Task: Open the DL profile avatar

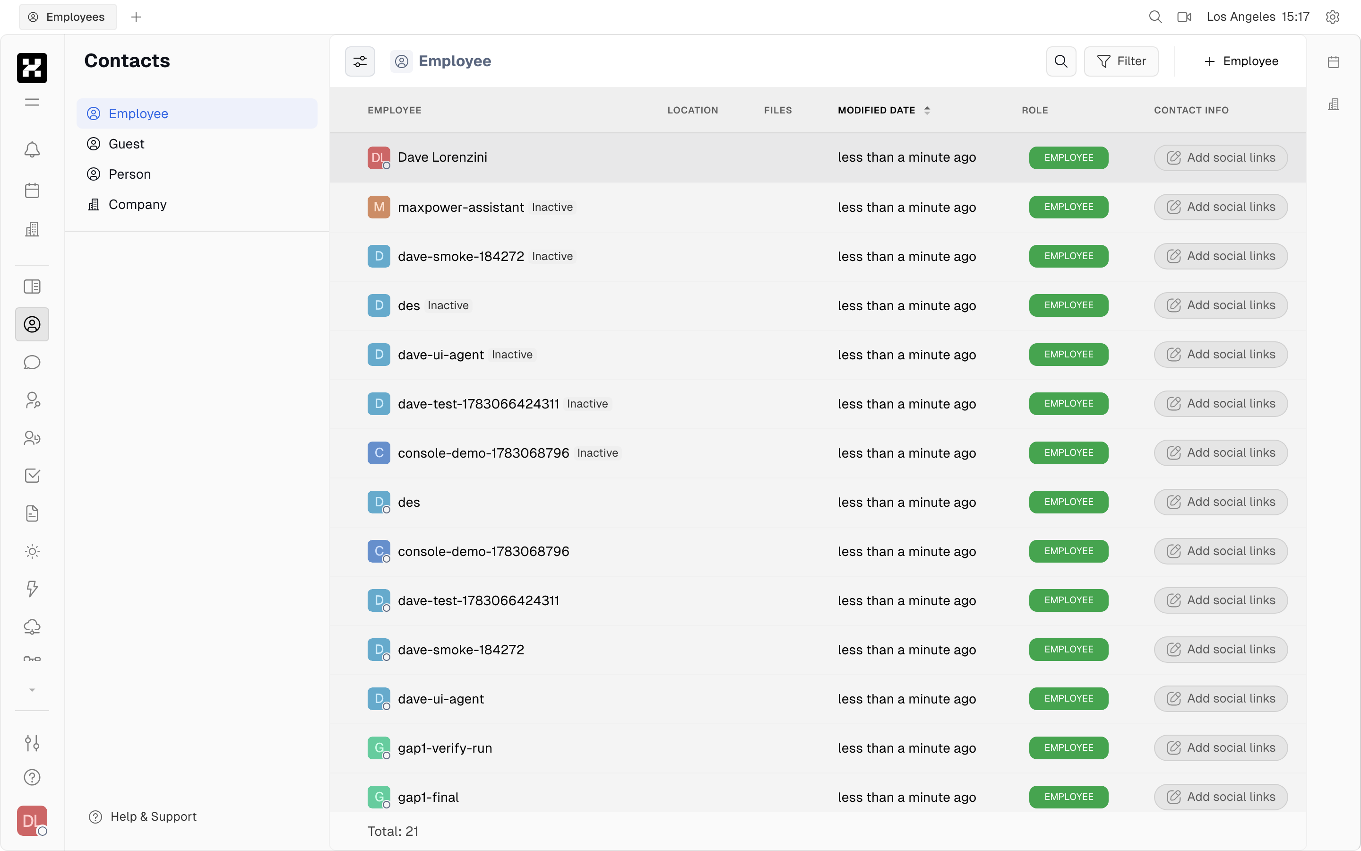Action: 32,821
